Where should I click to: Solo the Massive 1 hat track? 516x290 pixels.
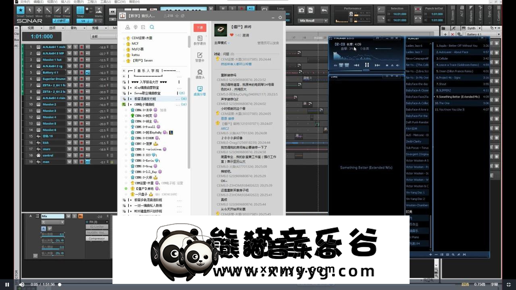(75, 60)
